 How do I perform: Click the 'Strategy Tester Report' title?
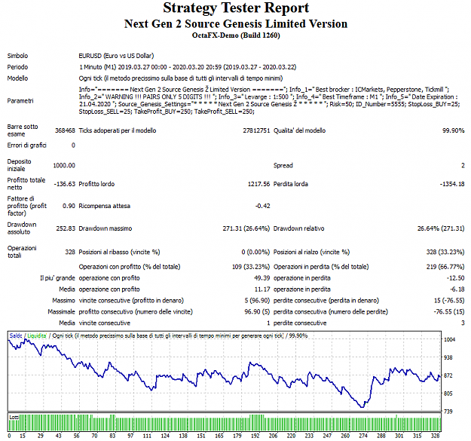(x=236, y=8)
